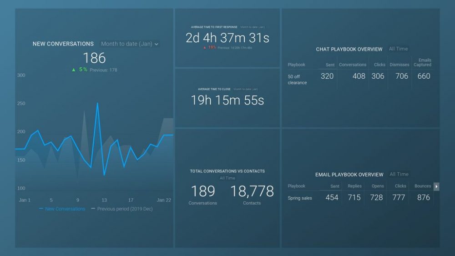
Task: Click the Dismisses column header
Action: tap(399, 65)
